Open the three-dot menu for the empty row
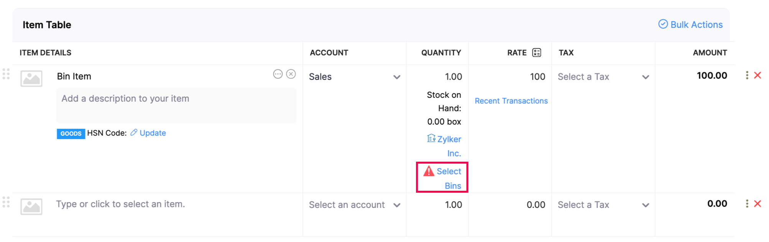 (747, 204)
